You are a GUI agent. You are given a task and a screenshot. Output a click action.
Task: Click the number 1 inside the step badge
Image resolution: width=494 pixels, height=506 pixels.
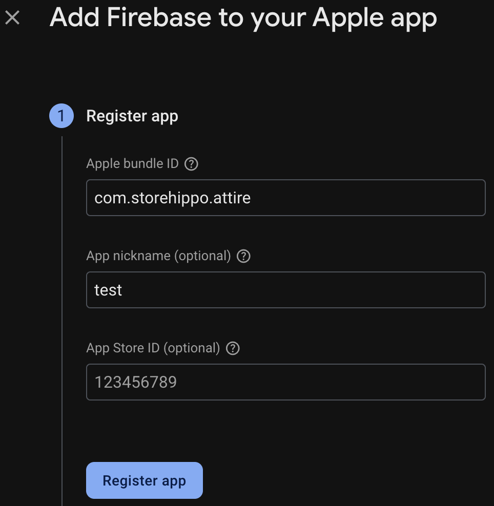click(x=61, y=116)
